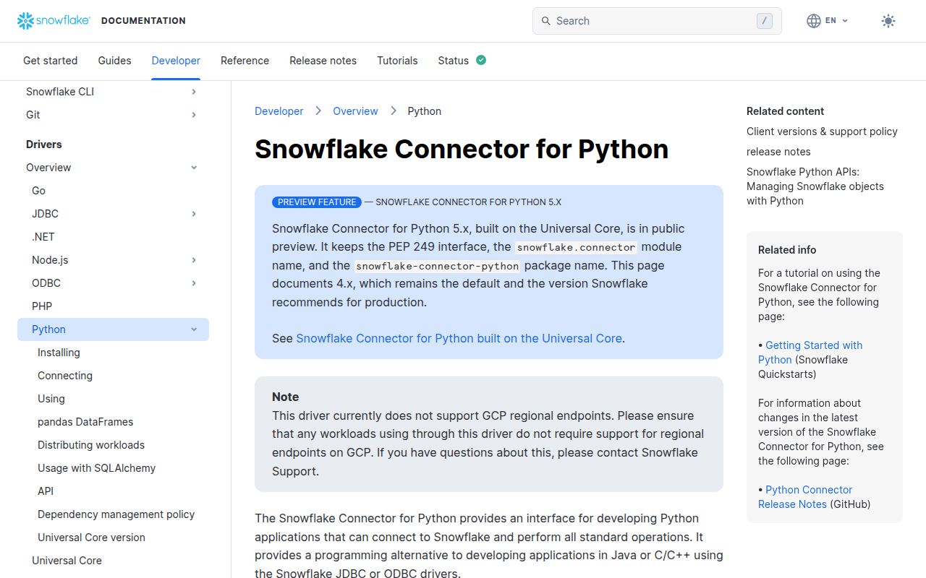Expand the JDBC chevron
Viewport: 926px width, 578px height.
194,214
